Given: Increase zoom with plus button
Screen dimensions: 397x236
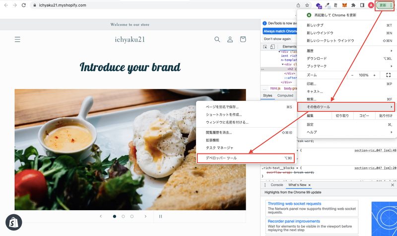Looking at the screenshot, I should [x=374, y=75].
